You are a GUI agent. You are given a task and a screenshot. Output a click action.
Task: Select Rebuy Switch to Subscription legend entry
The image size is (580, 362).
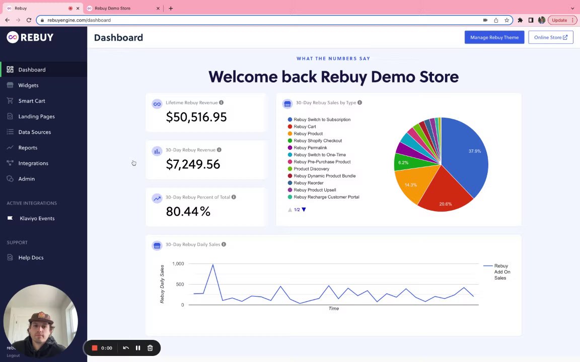pos(319,120)
